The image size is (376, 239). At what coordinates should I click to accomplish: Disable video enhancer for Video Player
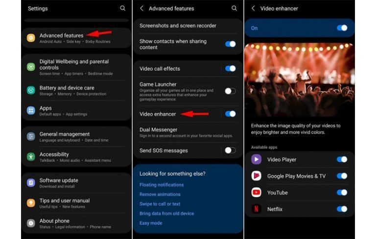click(342, 159)
